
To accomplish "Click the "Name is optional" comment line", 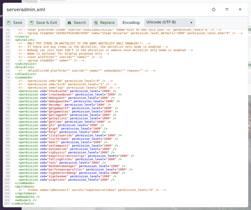I will [x=64, y=54].
